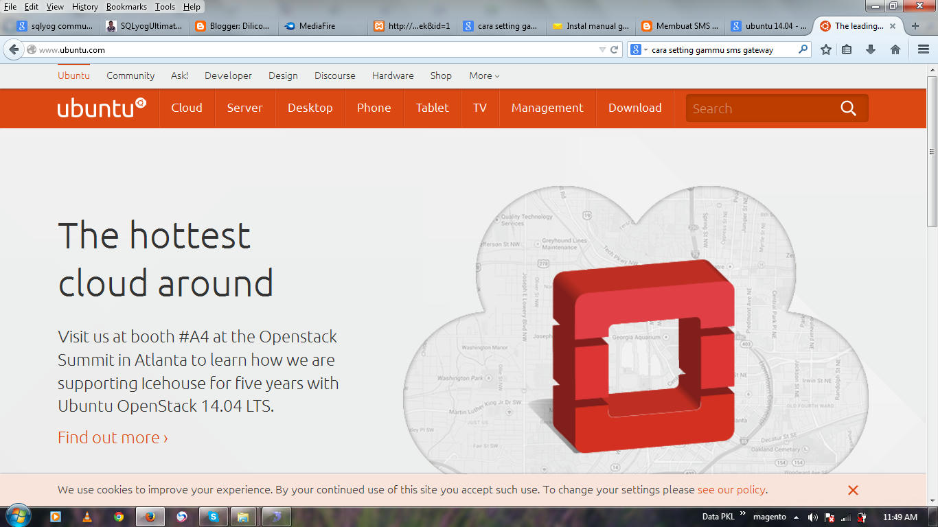Switch to the 'http://...ek&id=1' tab
The height and width of the screenshot is (527, 938).
click(x=412, y=26)
